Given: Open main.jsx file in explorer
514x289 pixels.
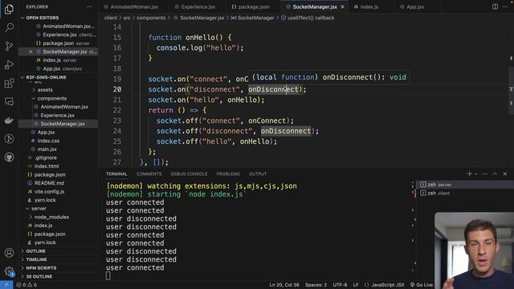Looking at the screenshot, I should tap(47, 149).
